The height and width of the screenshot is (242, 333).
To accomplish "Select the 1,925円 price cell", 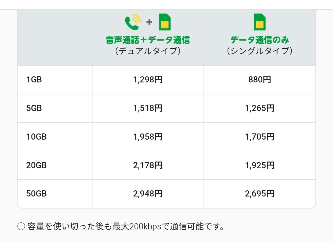I will (260, 165).
